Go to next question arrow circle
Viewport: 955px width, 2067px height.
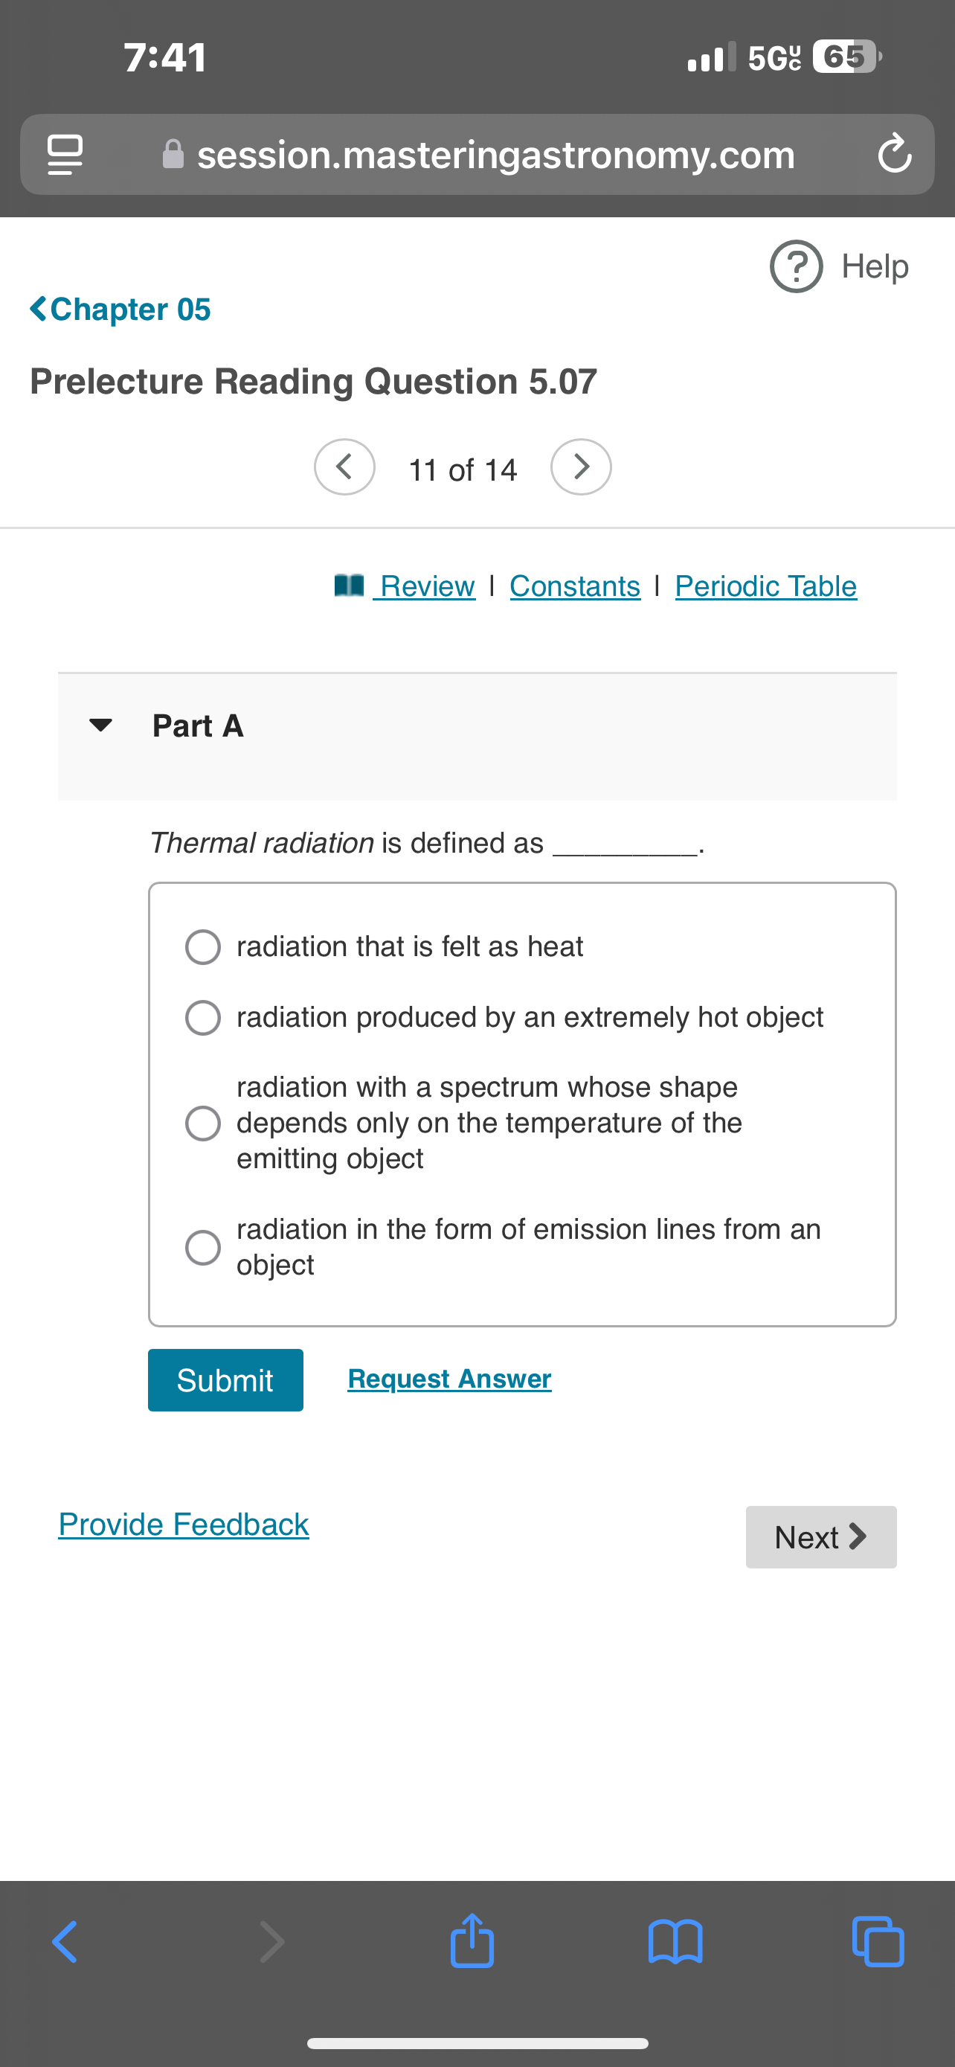(582, 467)
